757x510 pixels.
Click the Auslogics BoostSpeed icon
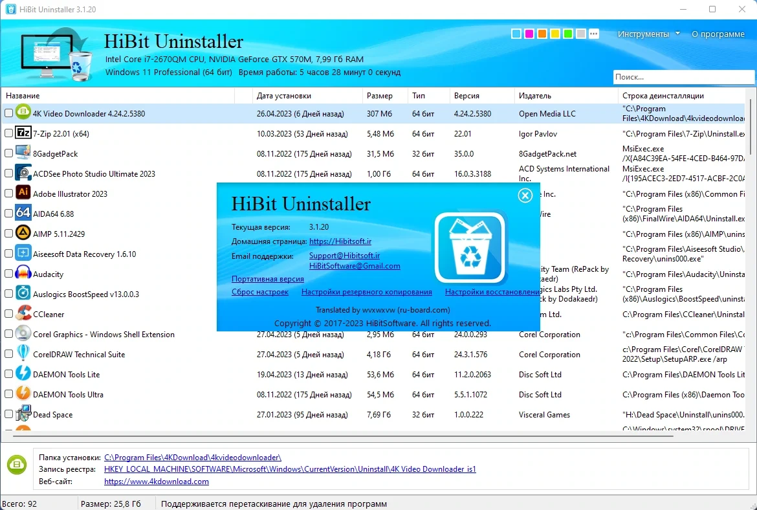(23, 293)
